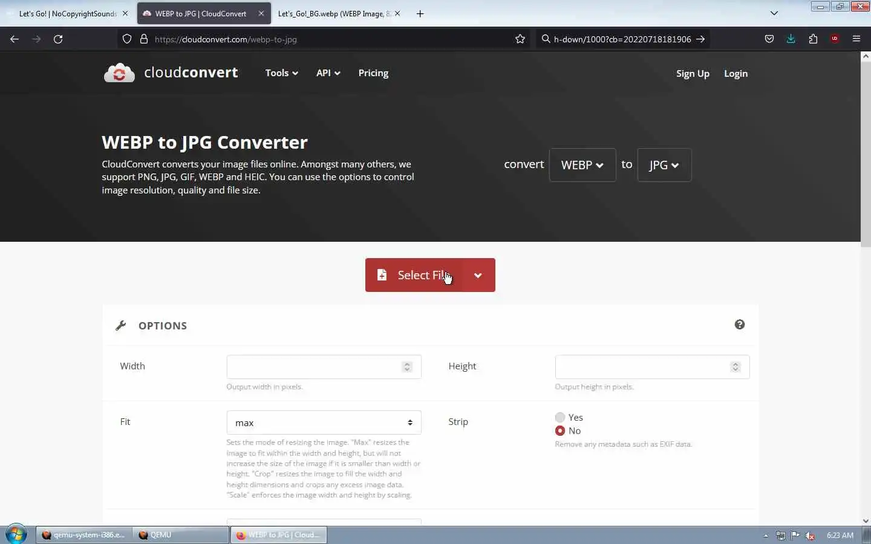Click the Save to Pocket icon
The image size is (871, 544).
pyautogui.click(x=769, y=39)
